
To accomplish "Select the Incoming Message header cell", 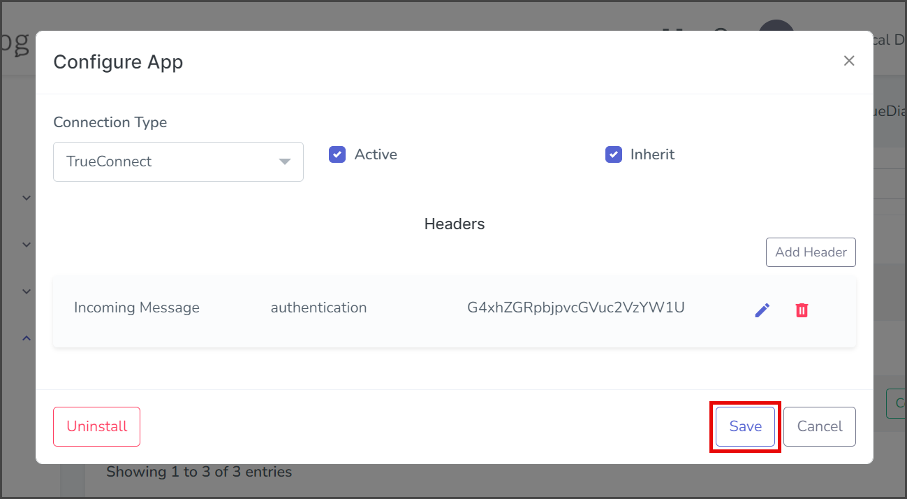I will pyautogui.click(x=137, y=308).
